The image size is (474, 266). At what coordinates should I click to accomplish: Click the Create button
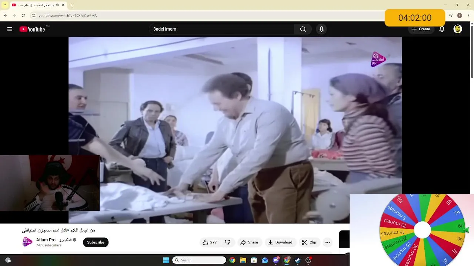tap(421, 29)
